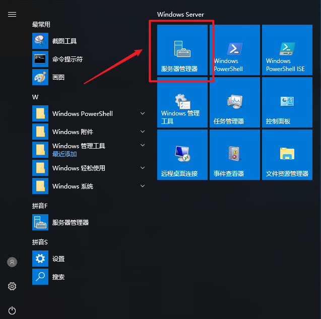321x319 pixels.
Task: Expand the Windows 管理工具 folder chevron
Action: (143, 145)
